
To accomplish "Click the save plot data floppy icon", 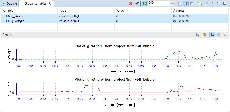I will pos(198,35).
